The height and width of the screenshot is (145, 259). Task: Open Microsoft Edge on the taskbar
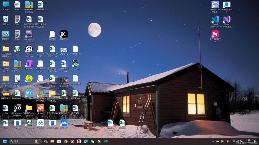[x=86, y=142]
